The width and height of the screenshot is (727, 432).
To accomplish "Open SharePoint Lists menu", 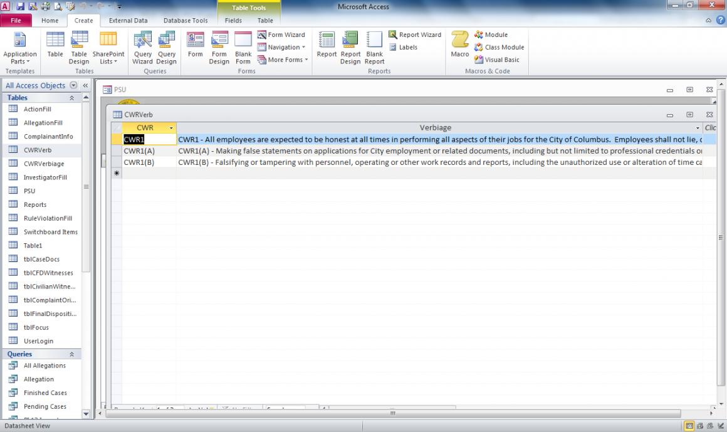I will pyautogui.click(x=108, y=48).
